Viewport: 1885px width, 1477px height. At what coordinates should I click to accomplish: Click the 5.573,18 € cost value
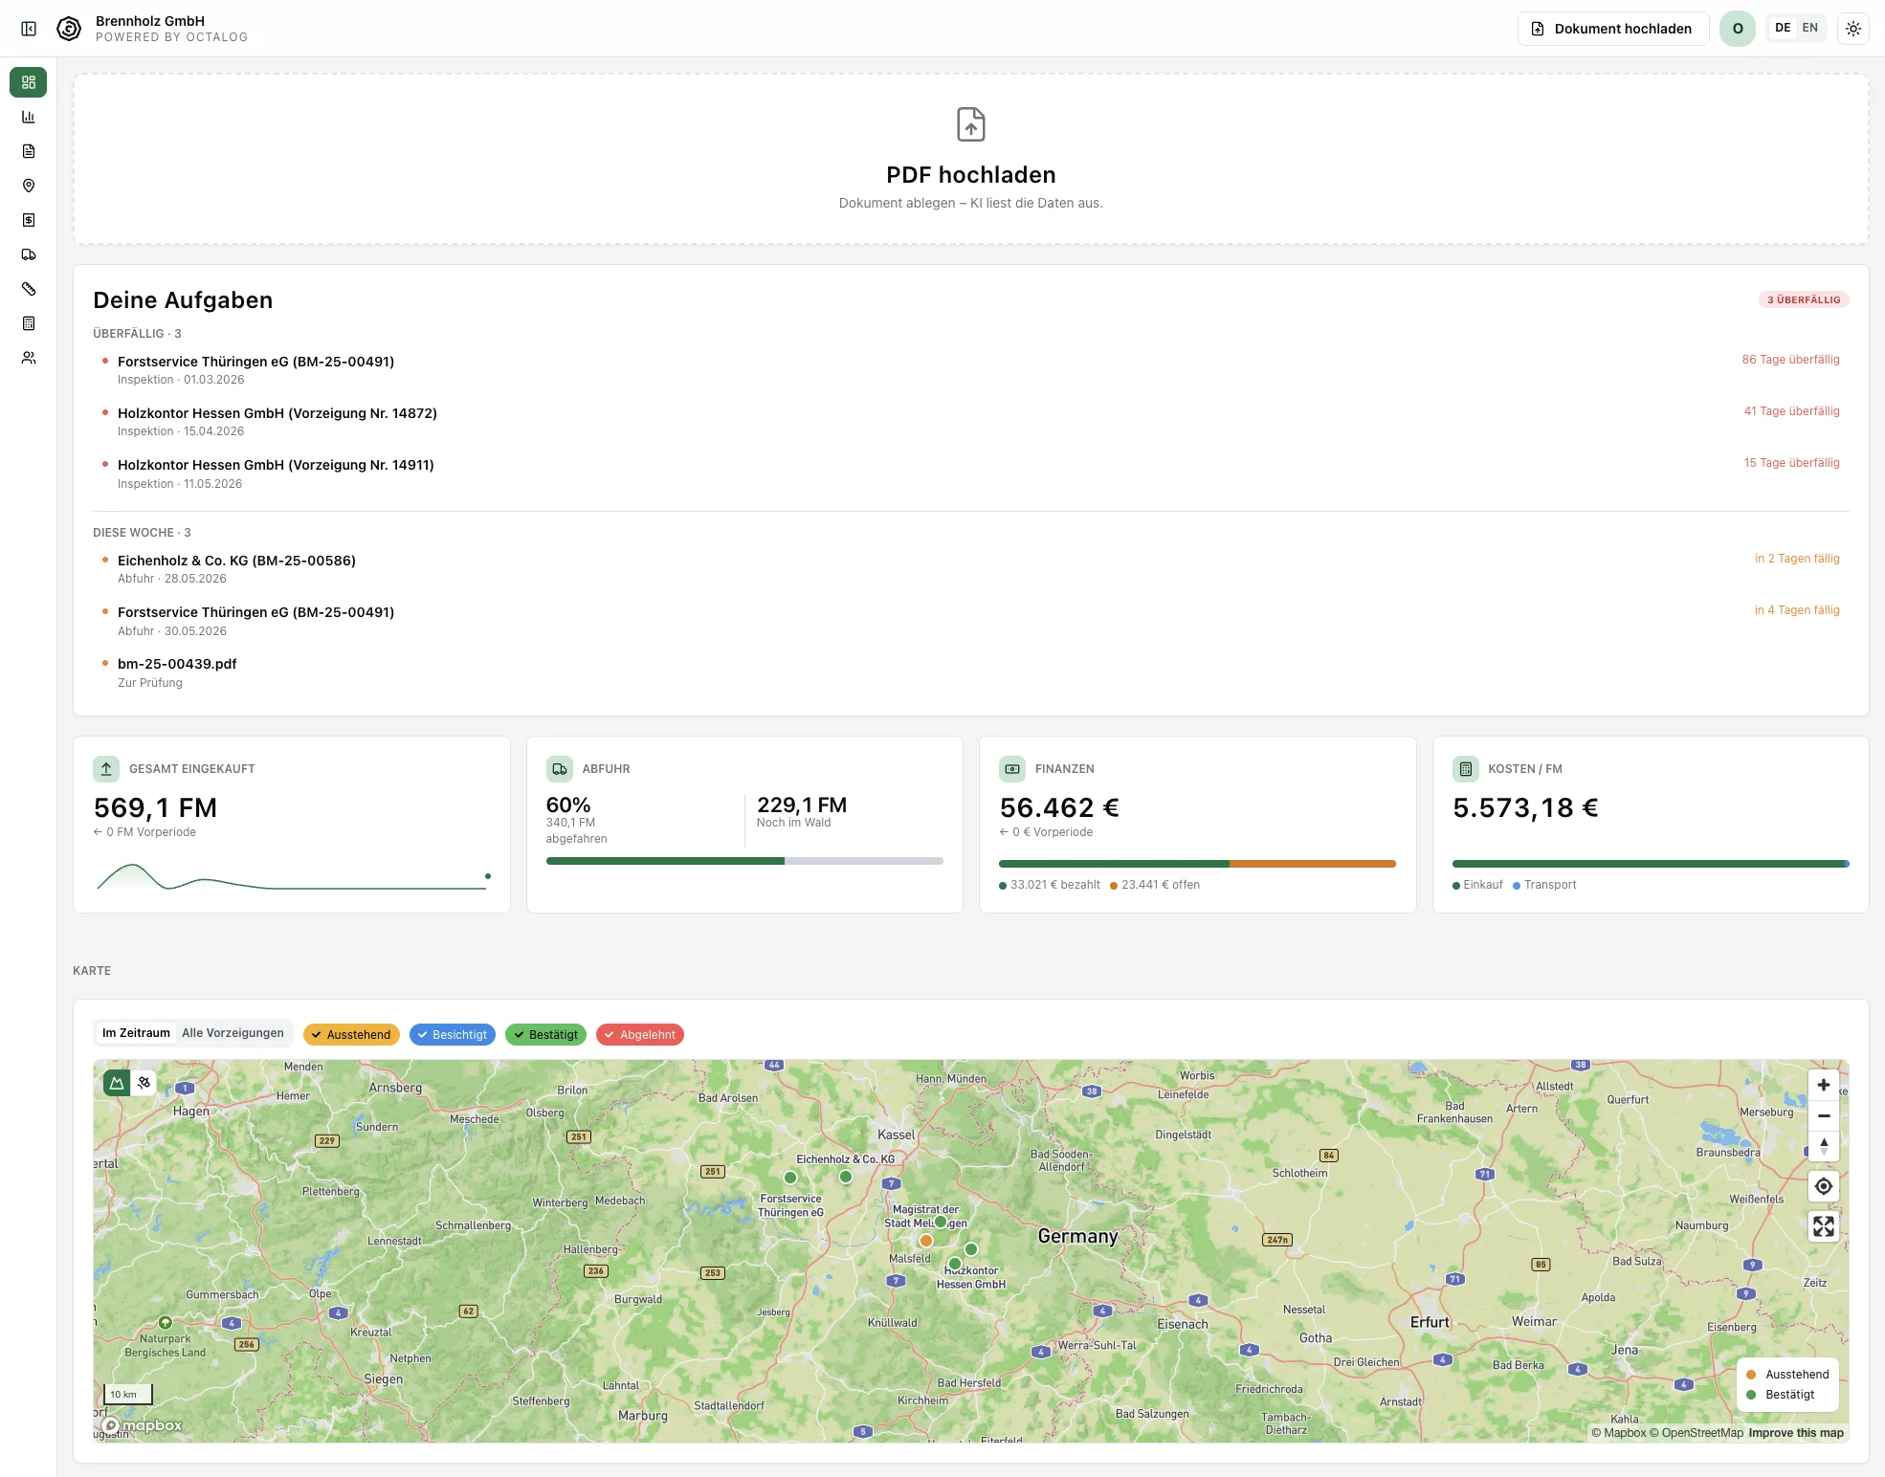tap(1525, 808)
